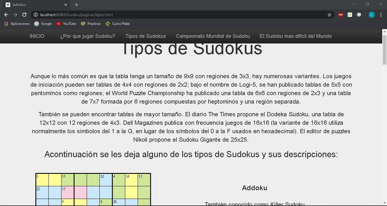This screenshot has height=206, width=387.
Task: Click the back navigation arrow
Action: [6, 15]
